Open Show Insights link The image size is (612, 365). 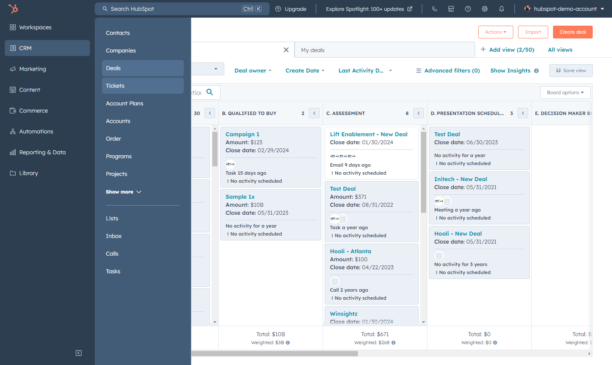click(510, 71)
